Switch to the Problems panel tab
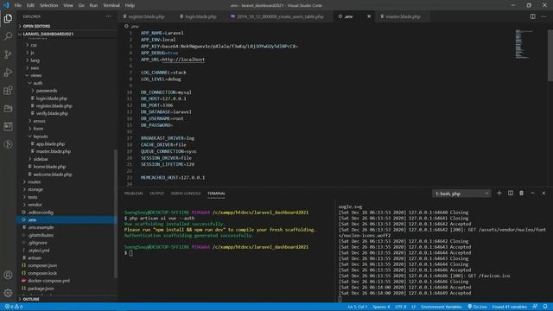553x311 pixels. [x=134, y=194]
